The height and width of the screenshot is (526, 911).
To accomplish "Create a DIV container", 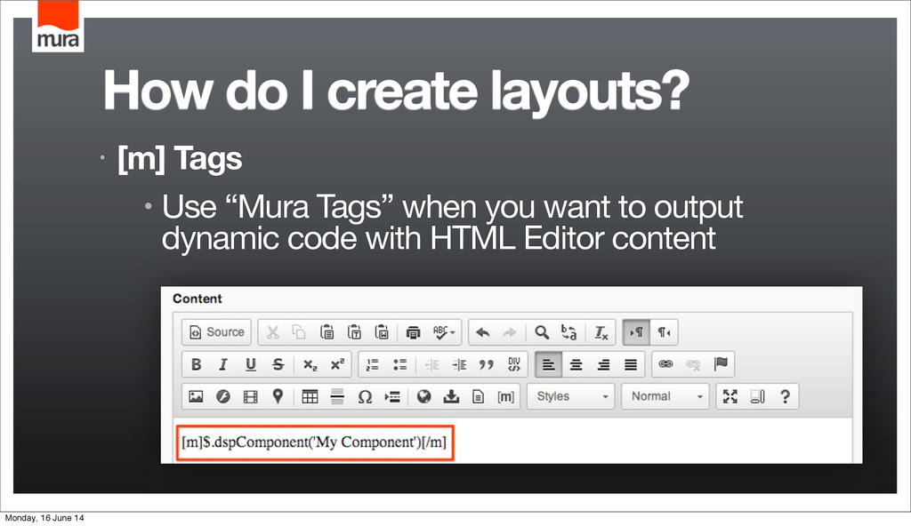I will click(x=513, y=364).
